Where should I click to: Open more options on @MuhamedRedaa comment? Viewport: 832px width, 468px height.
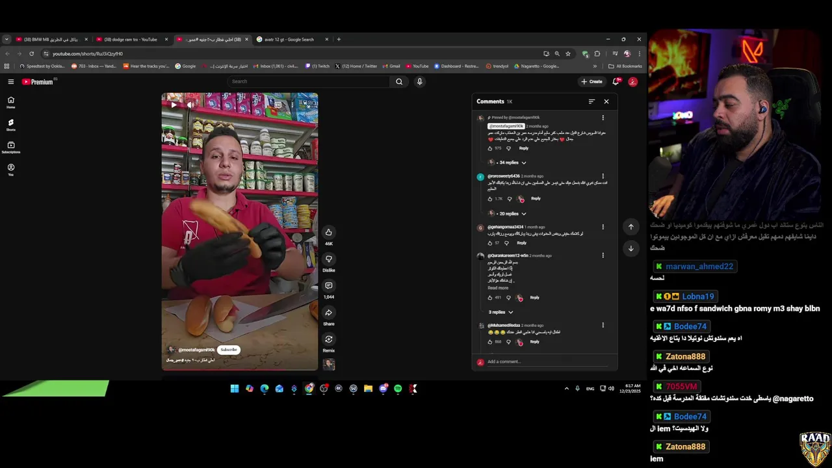(603, 325)
